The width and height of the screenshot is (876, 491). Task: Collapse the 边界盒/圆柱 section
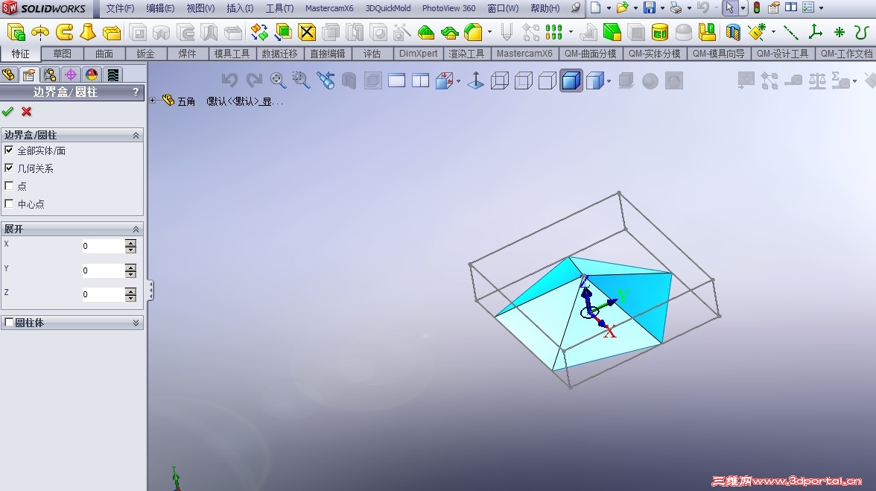point(136,135)
